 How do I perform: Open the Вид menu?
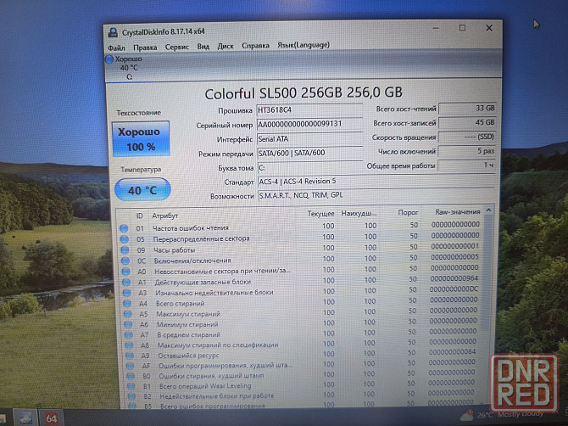pyautogui.click(x=203, y=47)
